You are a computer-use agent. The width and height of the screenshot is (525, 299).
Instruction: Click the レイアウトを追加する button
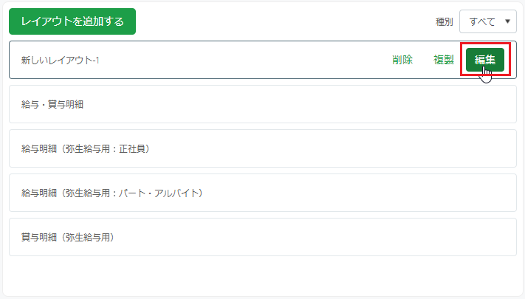(x=72, y=21)
